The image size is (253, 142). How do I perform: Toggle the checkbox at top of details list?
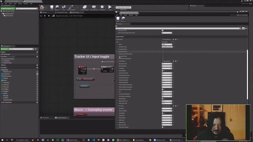(x=162, y=30)
